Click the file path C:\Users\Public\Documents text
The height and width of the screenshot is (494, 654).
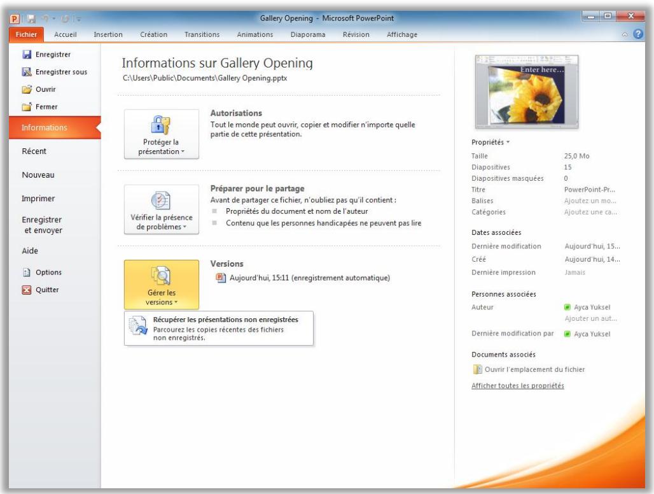point(205,78)
